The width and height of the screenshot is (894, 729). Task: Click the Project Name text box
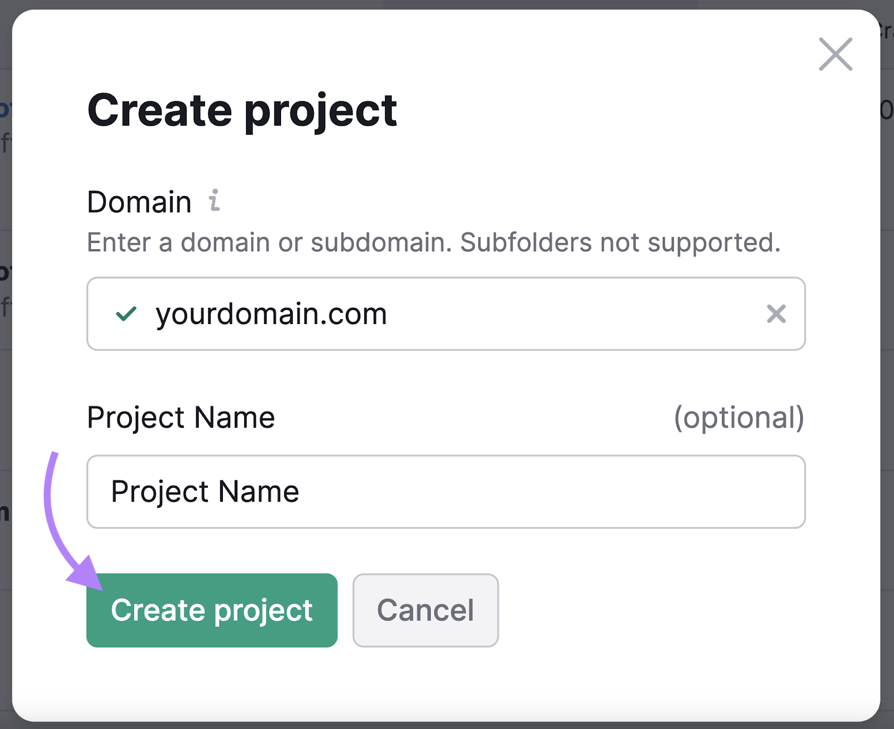click(x=446, y=492)
